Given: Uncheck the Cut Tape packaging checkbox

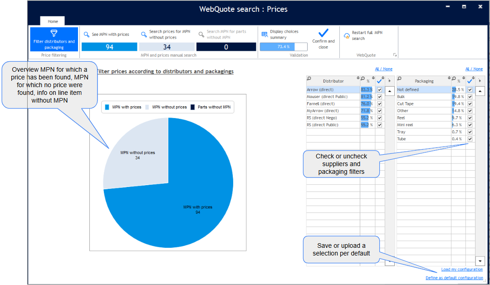Looking at the screenshot, I should click(x=470, y=104).
